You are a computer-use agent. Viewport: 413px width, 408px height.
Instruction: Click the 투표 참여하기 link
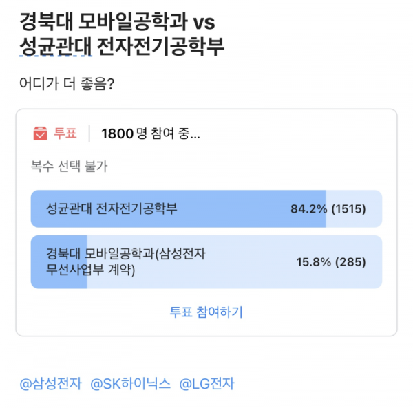206,312
